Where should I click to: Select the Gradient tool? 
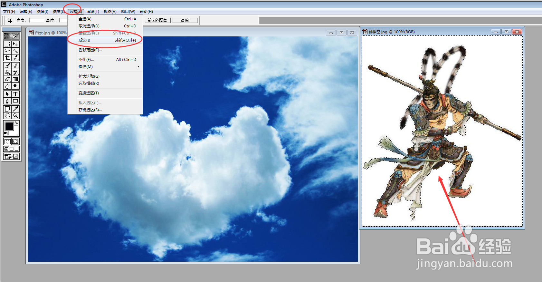pyautogui.click(x=15, y=79)
